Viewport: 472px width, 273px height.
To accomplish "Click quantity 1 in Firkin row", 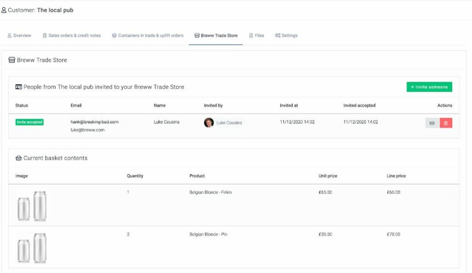I will (128, 192).
